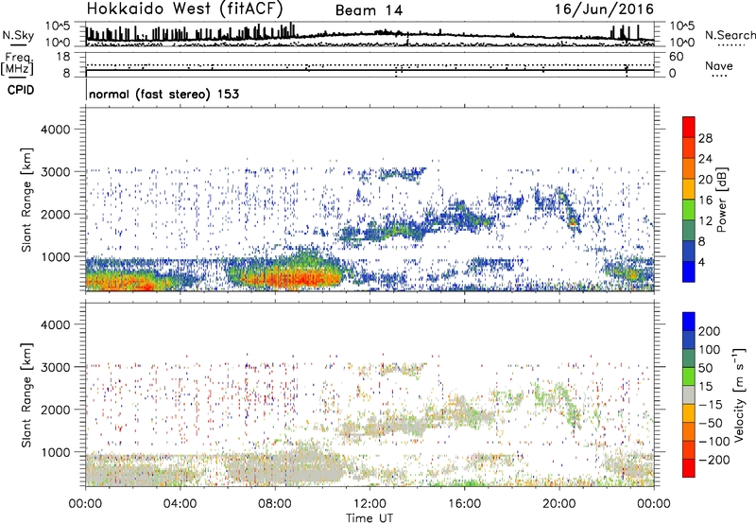Viewport: 756px width, 524px height.
Task: Click the '-50' tick on Velocity scale
Action: pyautogui.click(x=710, y=423)
